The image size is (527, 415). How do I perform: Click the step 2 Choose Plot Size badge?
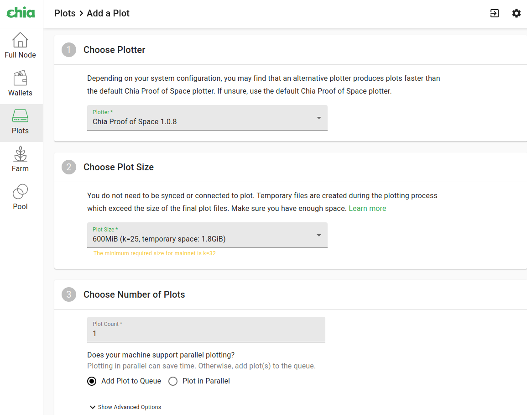coord(68,167)
